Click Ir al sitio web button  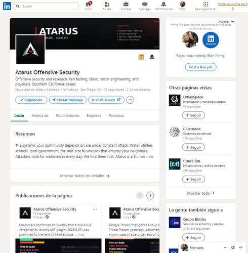(106, 100)
